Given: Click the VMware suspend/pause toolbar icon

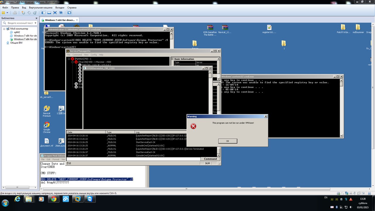Looking at the screenshot, I should tap(3, 13).
